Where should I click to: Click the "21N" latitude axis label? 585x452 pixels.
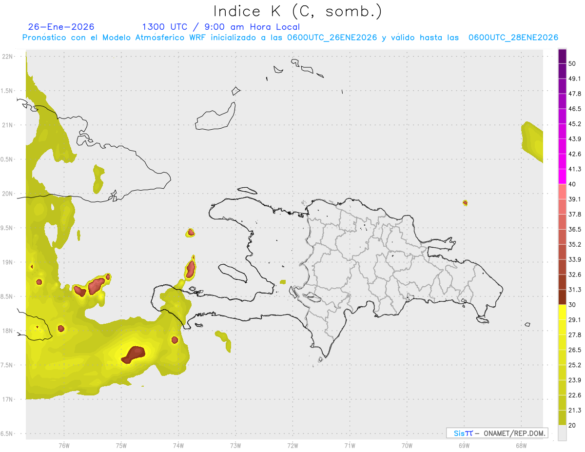click(x=8, y=125)
